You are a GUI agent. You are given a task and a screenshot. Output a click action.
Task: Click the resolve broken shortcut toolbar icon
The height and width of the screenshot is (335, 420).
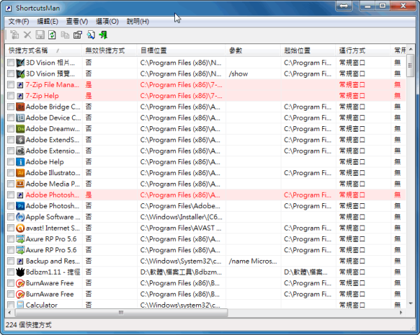coord(15,35)
